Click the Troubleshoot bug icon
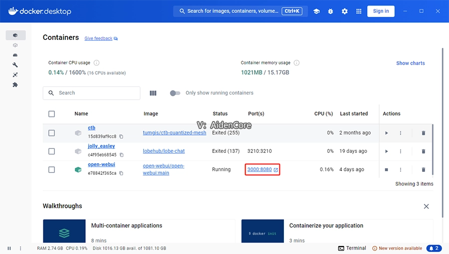The height and width of the screenshot is (254, 449). (330, 11)
